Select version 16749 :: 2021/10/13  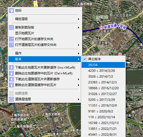(x=103, y=123)
